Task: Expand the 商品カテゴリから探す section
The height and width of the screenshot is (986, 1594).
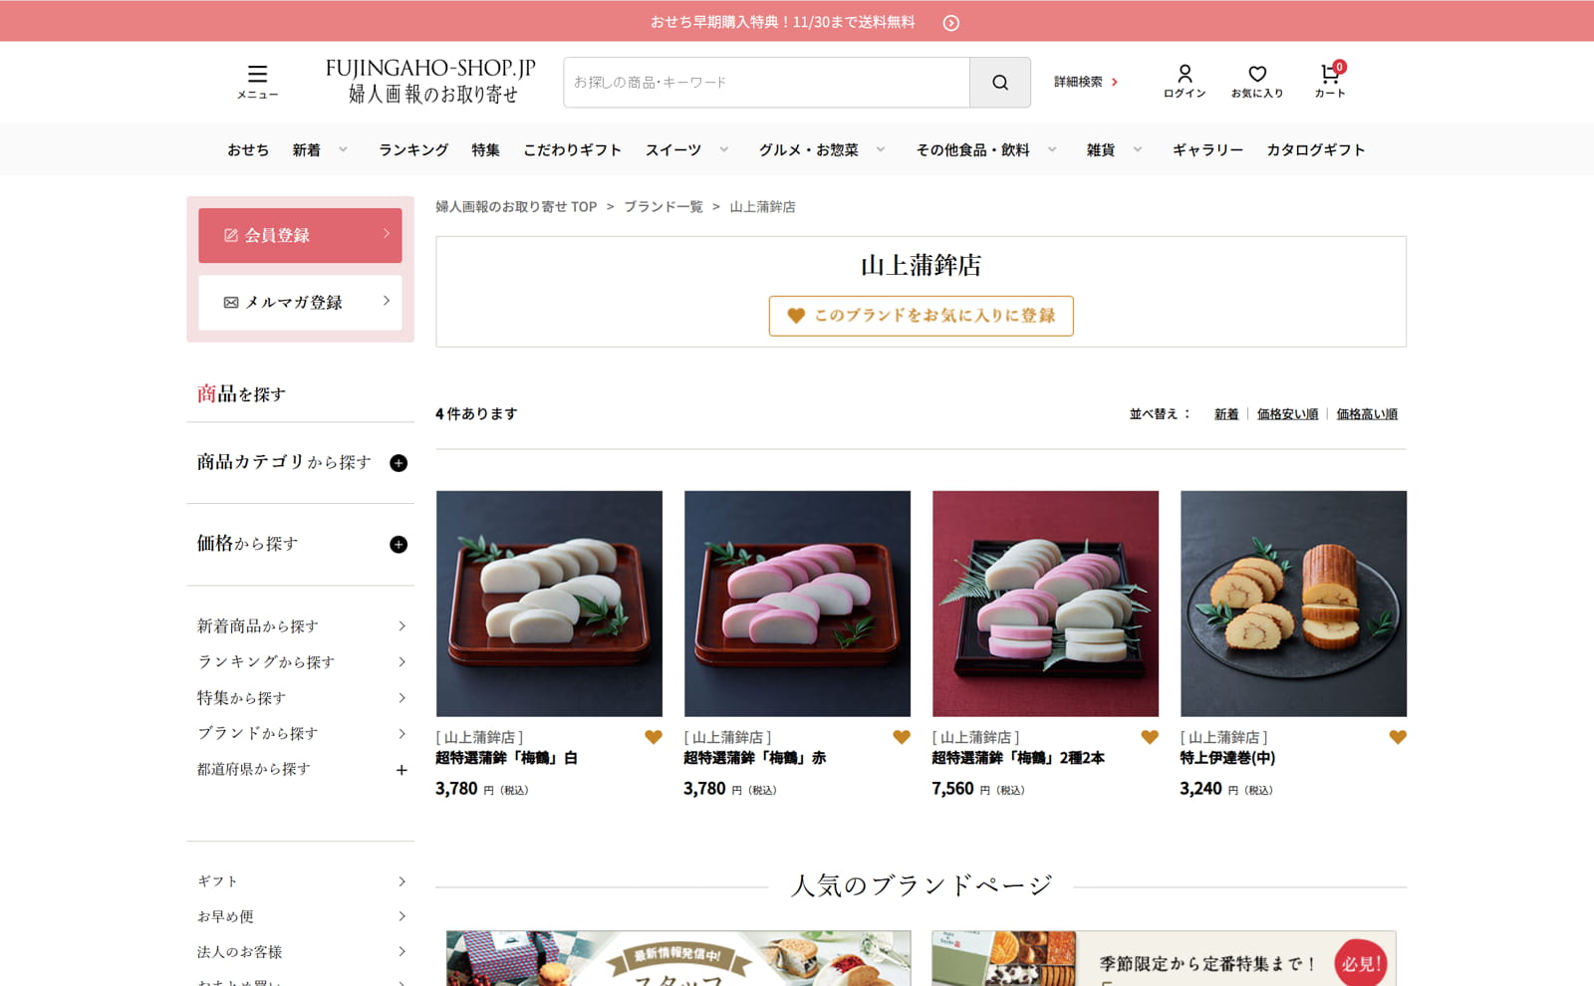Action: click(399, 462)
